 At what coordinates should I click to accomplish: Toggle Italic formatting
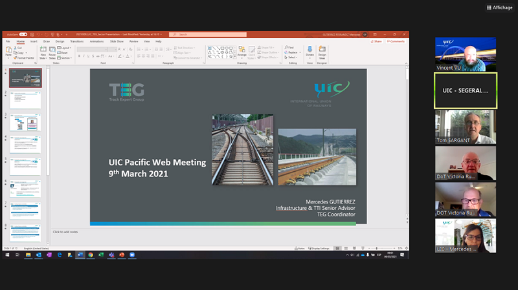84,56
